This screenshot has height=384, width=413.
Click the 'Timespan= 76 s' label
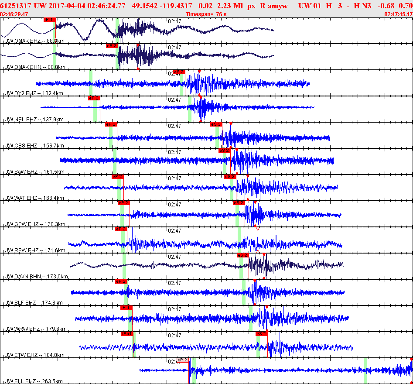pyautogui.click(x=206, y=14)
